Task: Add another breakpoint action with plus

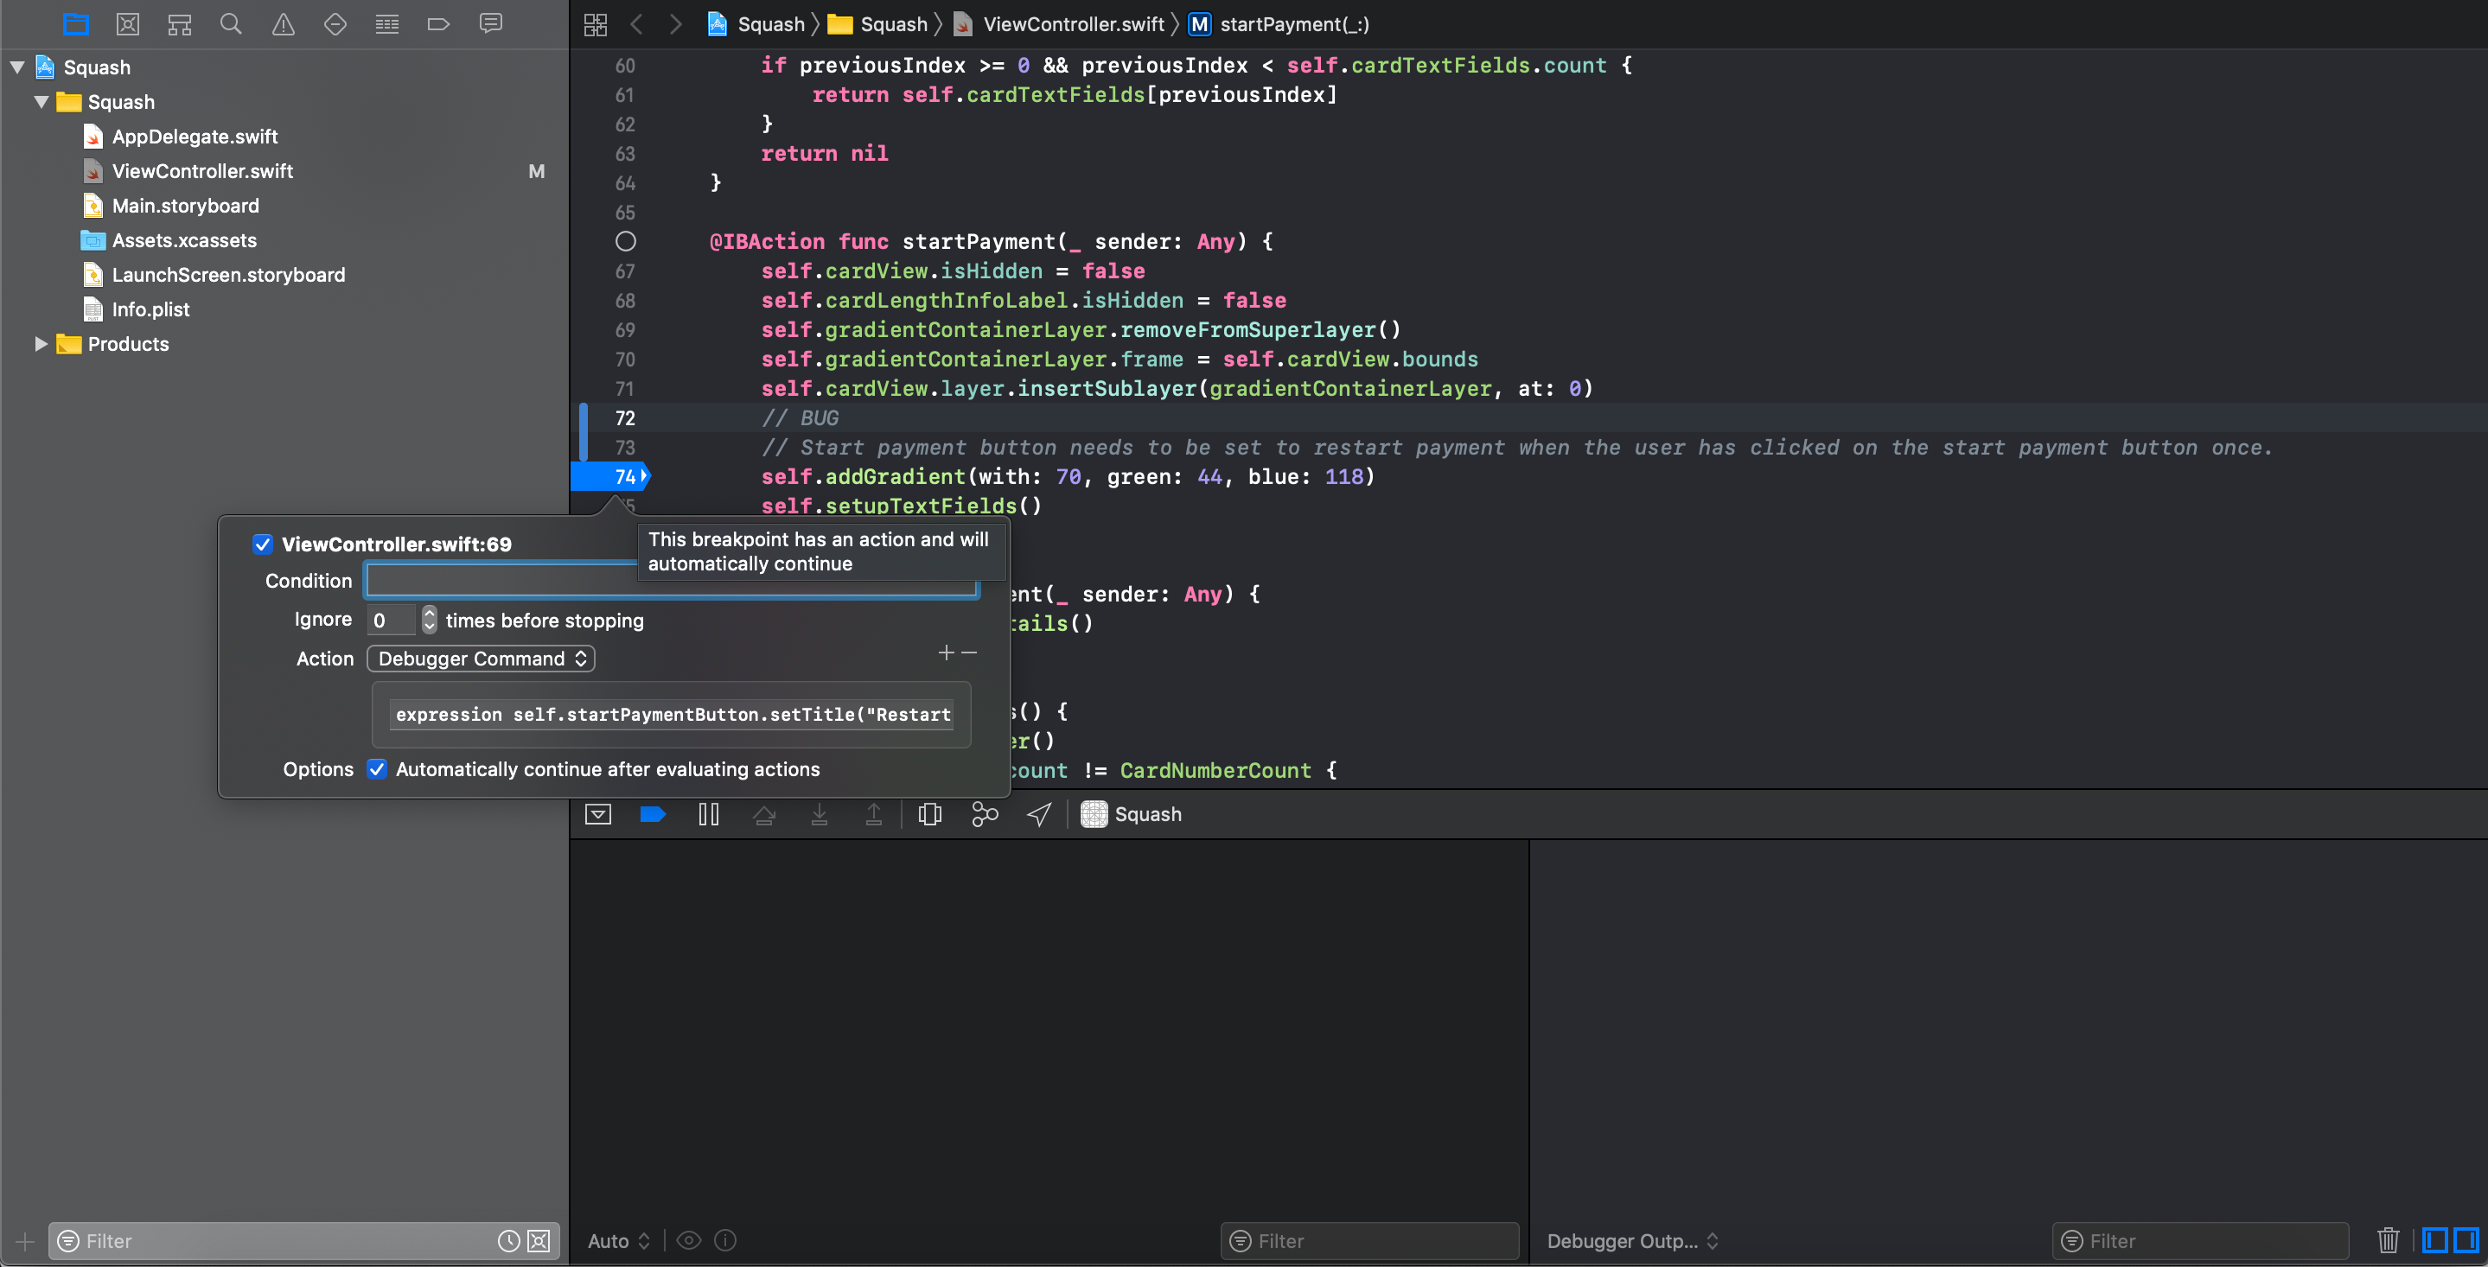Action: 945,653
